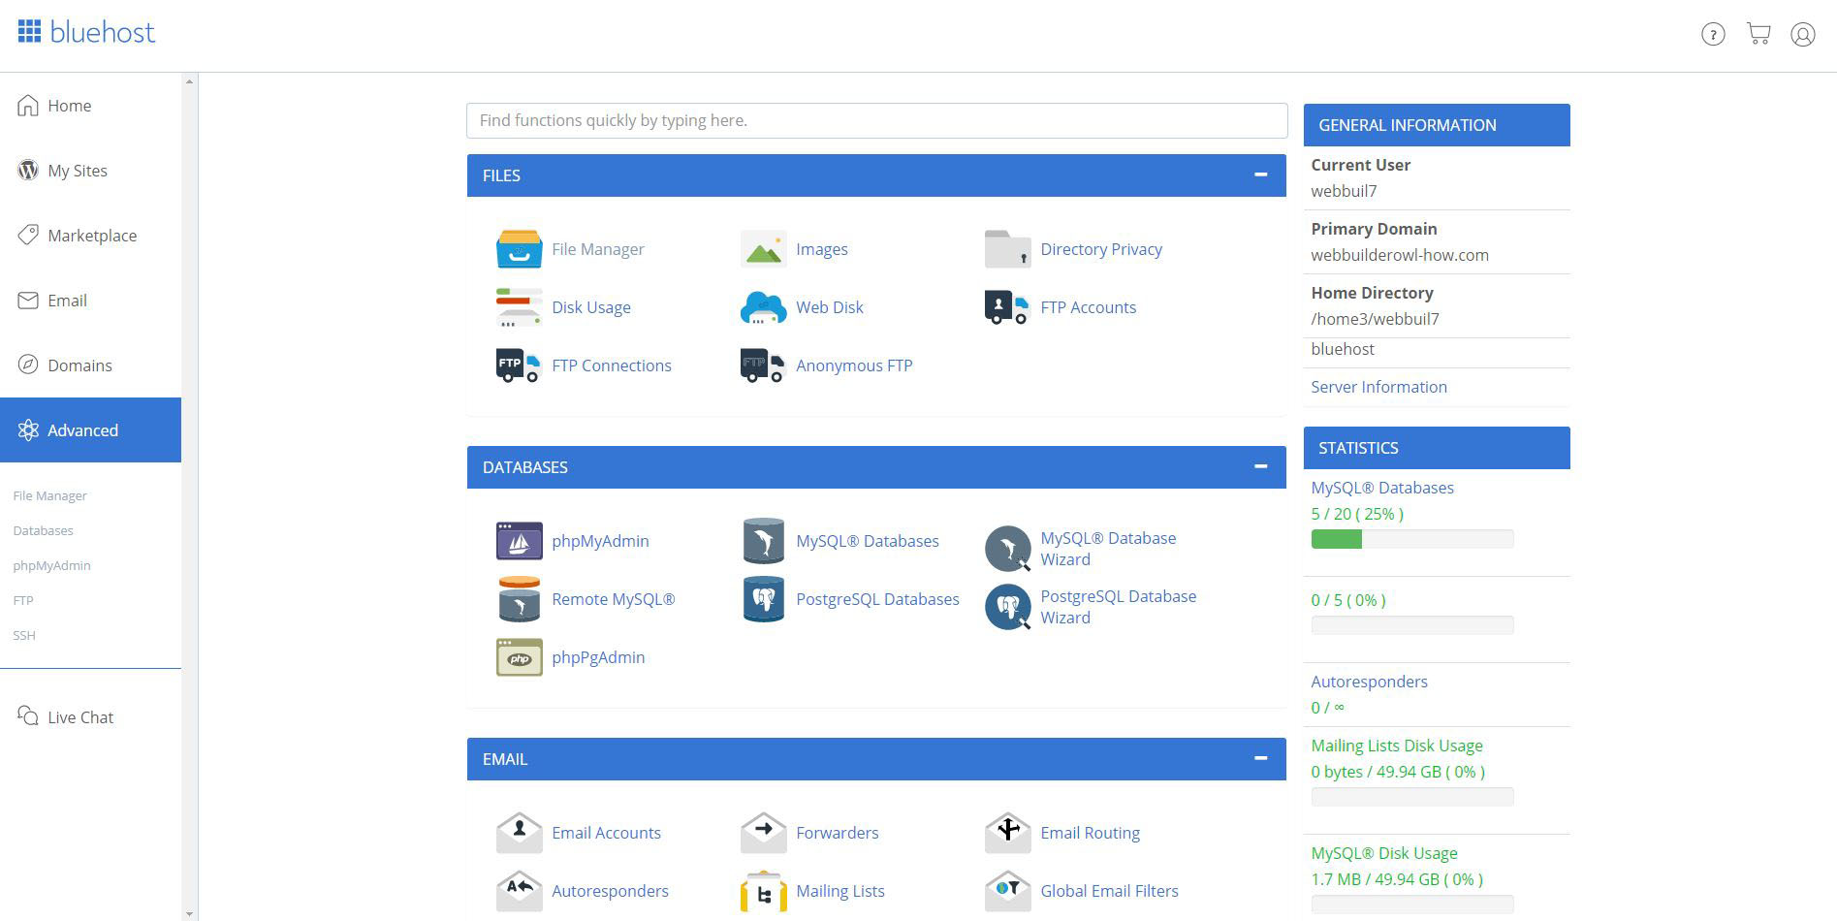Collapse the DATABASES section
The image size is (1837, 921).
pyautogui.click(x=1260, y=467)
